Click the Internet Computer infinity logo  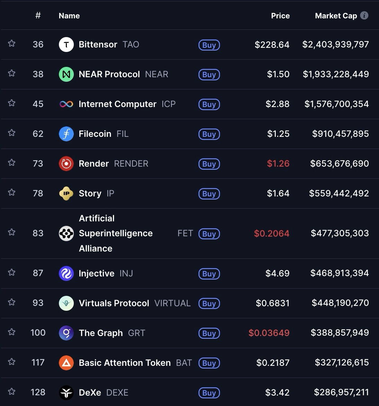[66, 104]
